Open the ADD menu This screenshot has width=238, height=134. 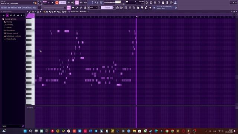click(x=9, y=7)
